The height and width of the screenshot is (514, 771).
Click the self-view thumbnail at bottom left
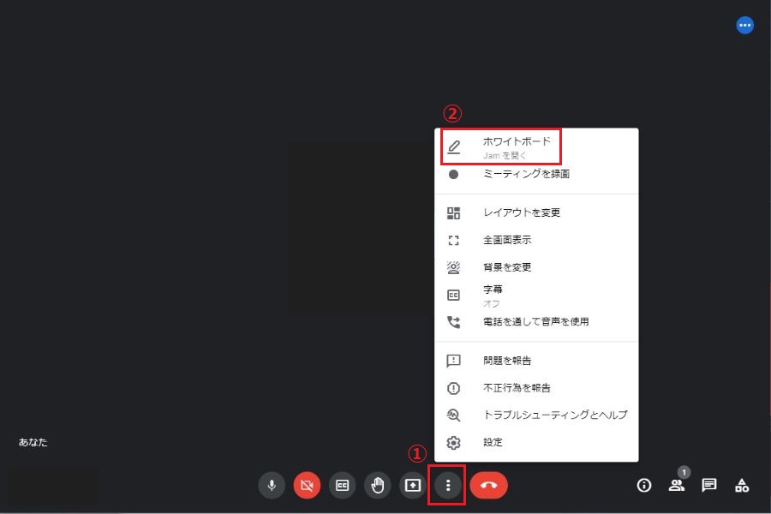(x=52, y=487)
